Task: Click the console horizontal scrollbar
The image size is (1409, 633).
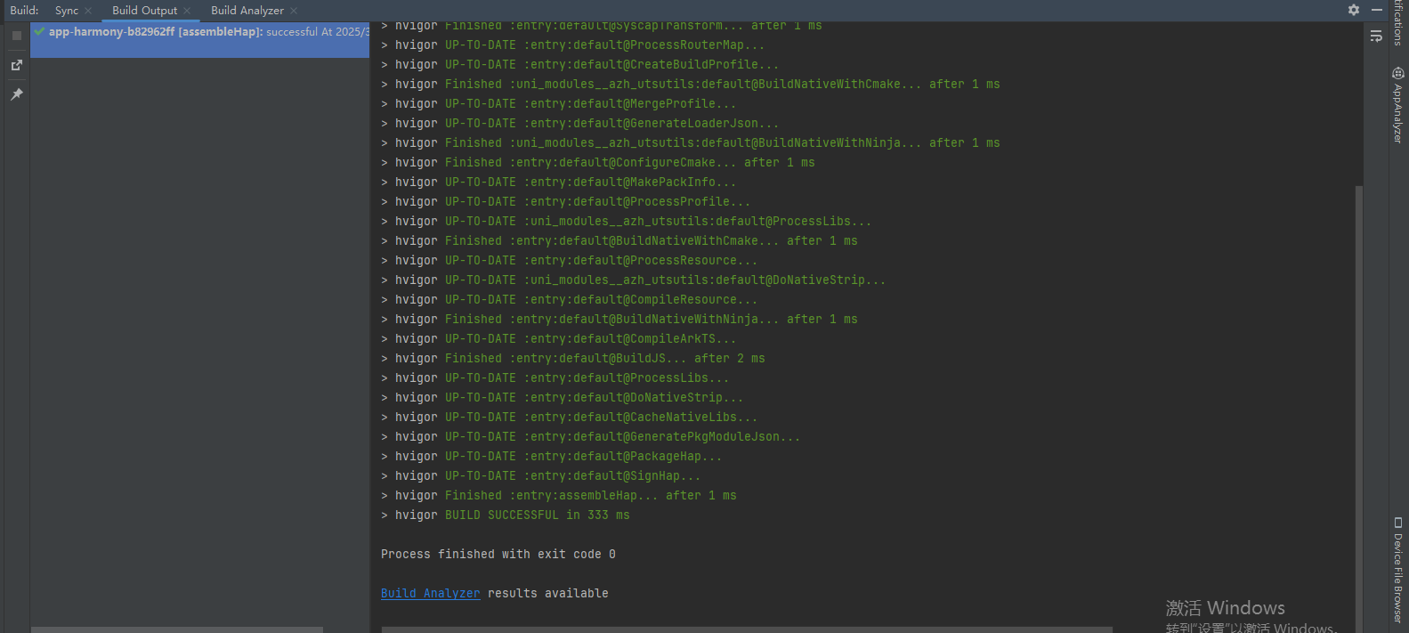Action: (747, 629)
